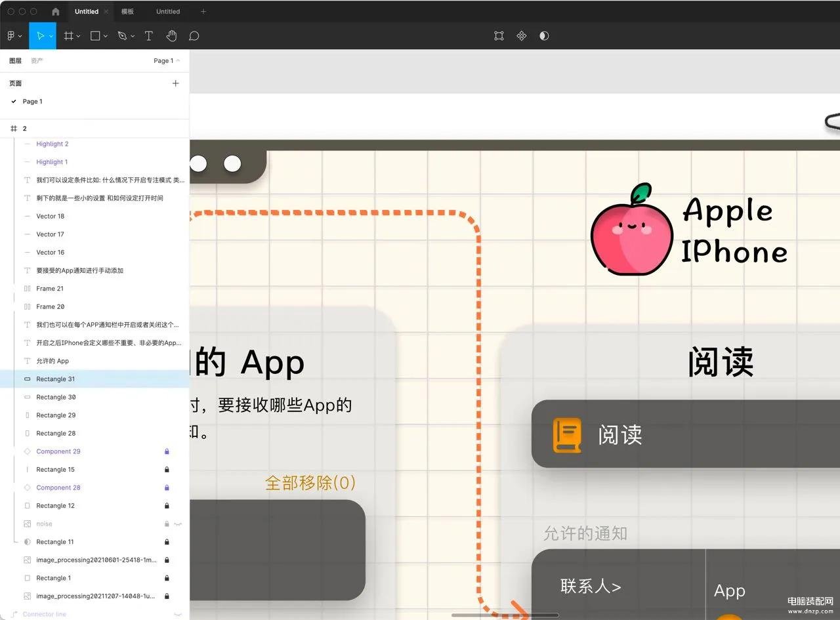Click the Create component icon
Image resolution: width=840 pixels, height=620 pixels.
(x=521, y=36)
